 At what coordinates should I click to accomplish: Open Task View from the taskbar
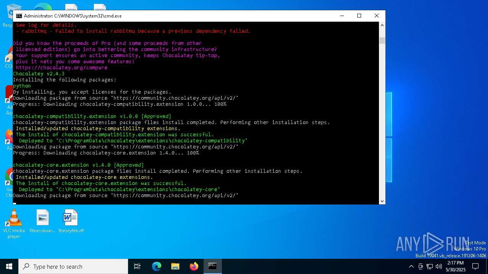[x=137, y=266]
